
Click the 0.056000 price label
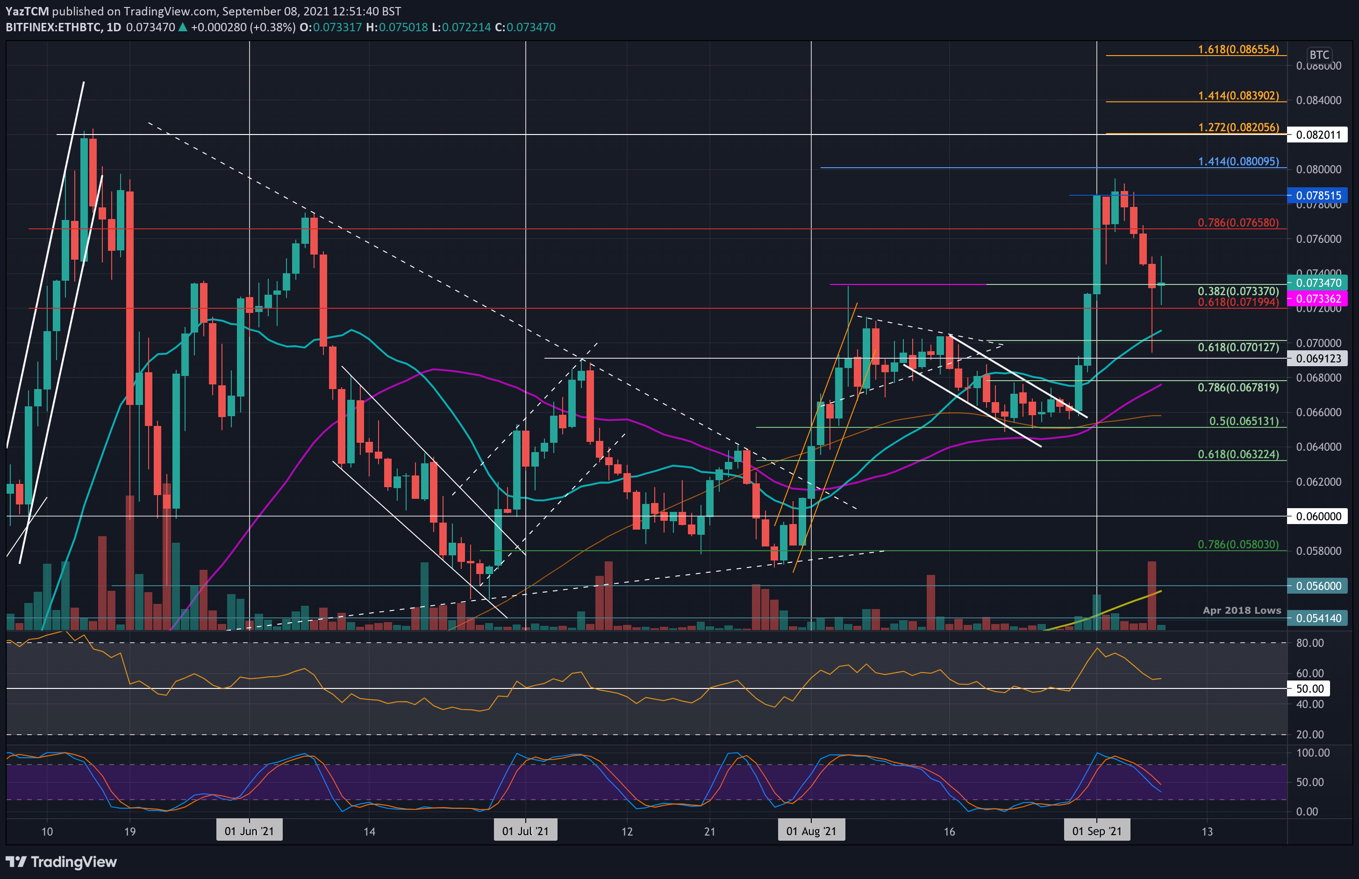point(1317,586)
